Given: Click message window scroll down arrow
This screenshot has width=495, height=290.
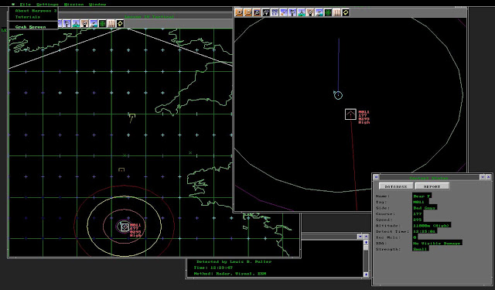Looking at the screenshot, I should [366, 275].
